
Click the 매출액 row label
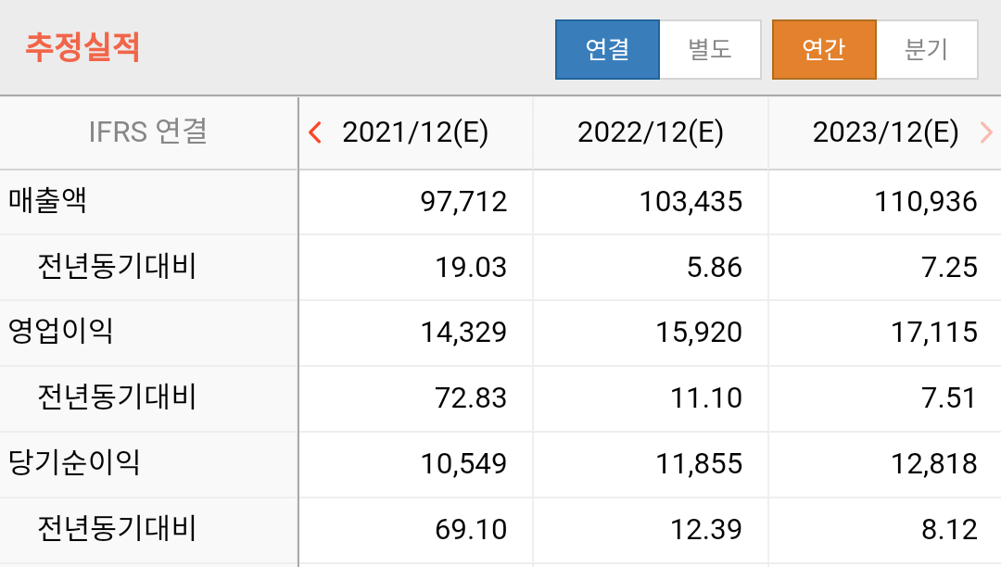pyautogui.click(x=47, y=201)
